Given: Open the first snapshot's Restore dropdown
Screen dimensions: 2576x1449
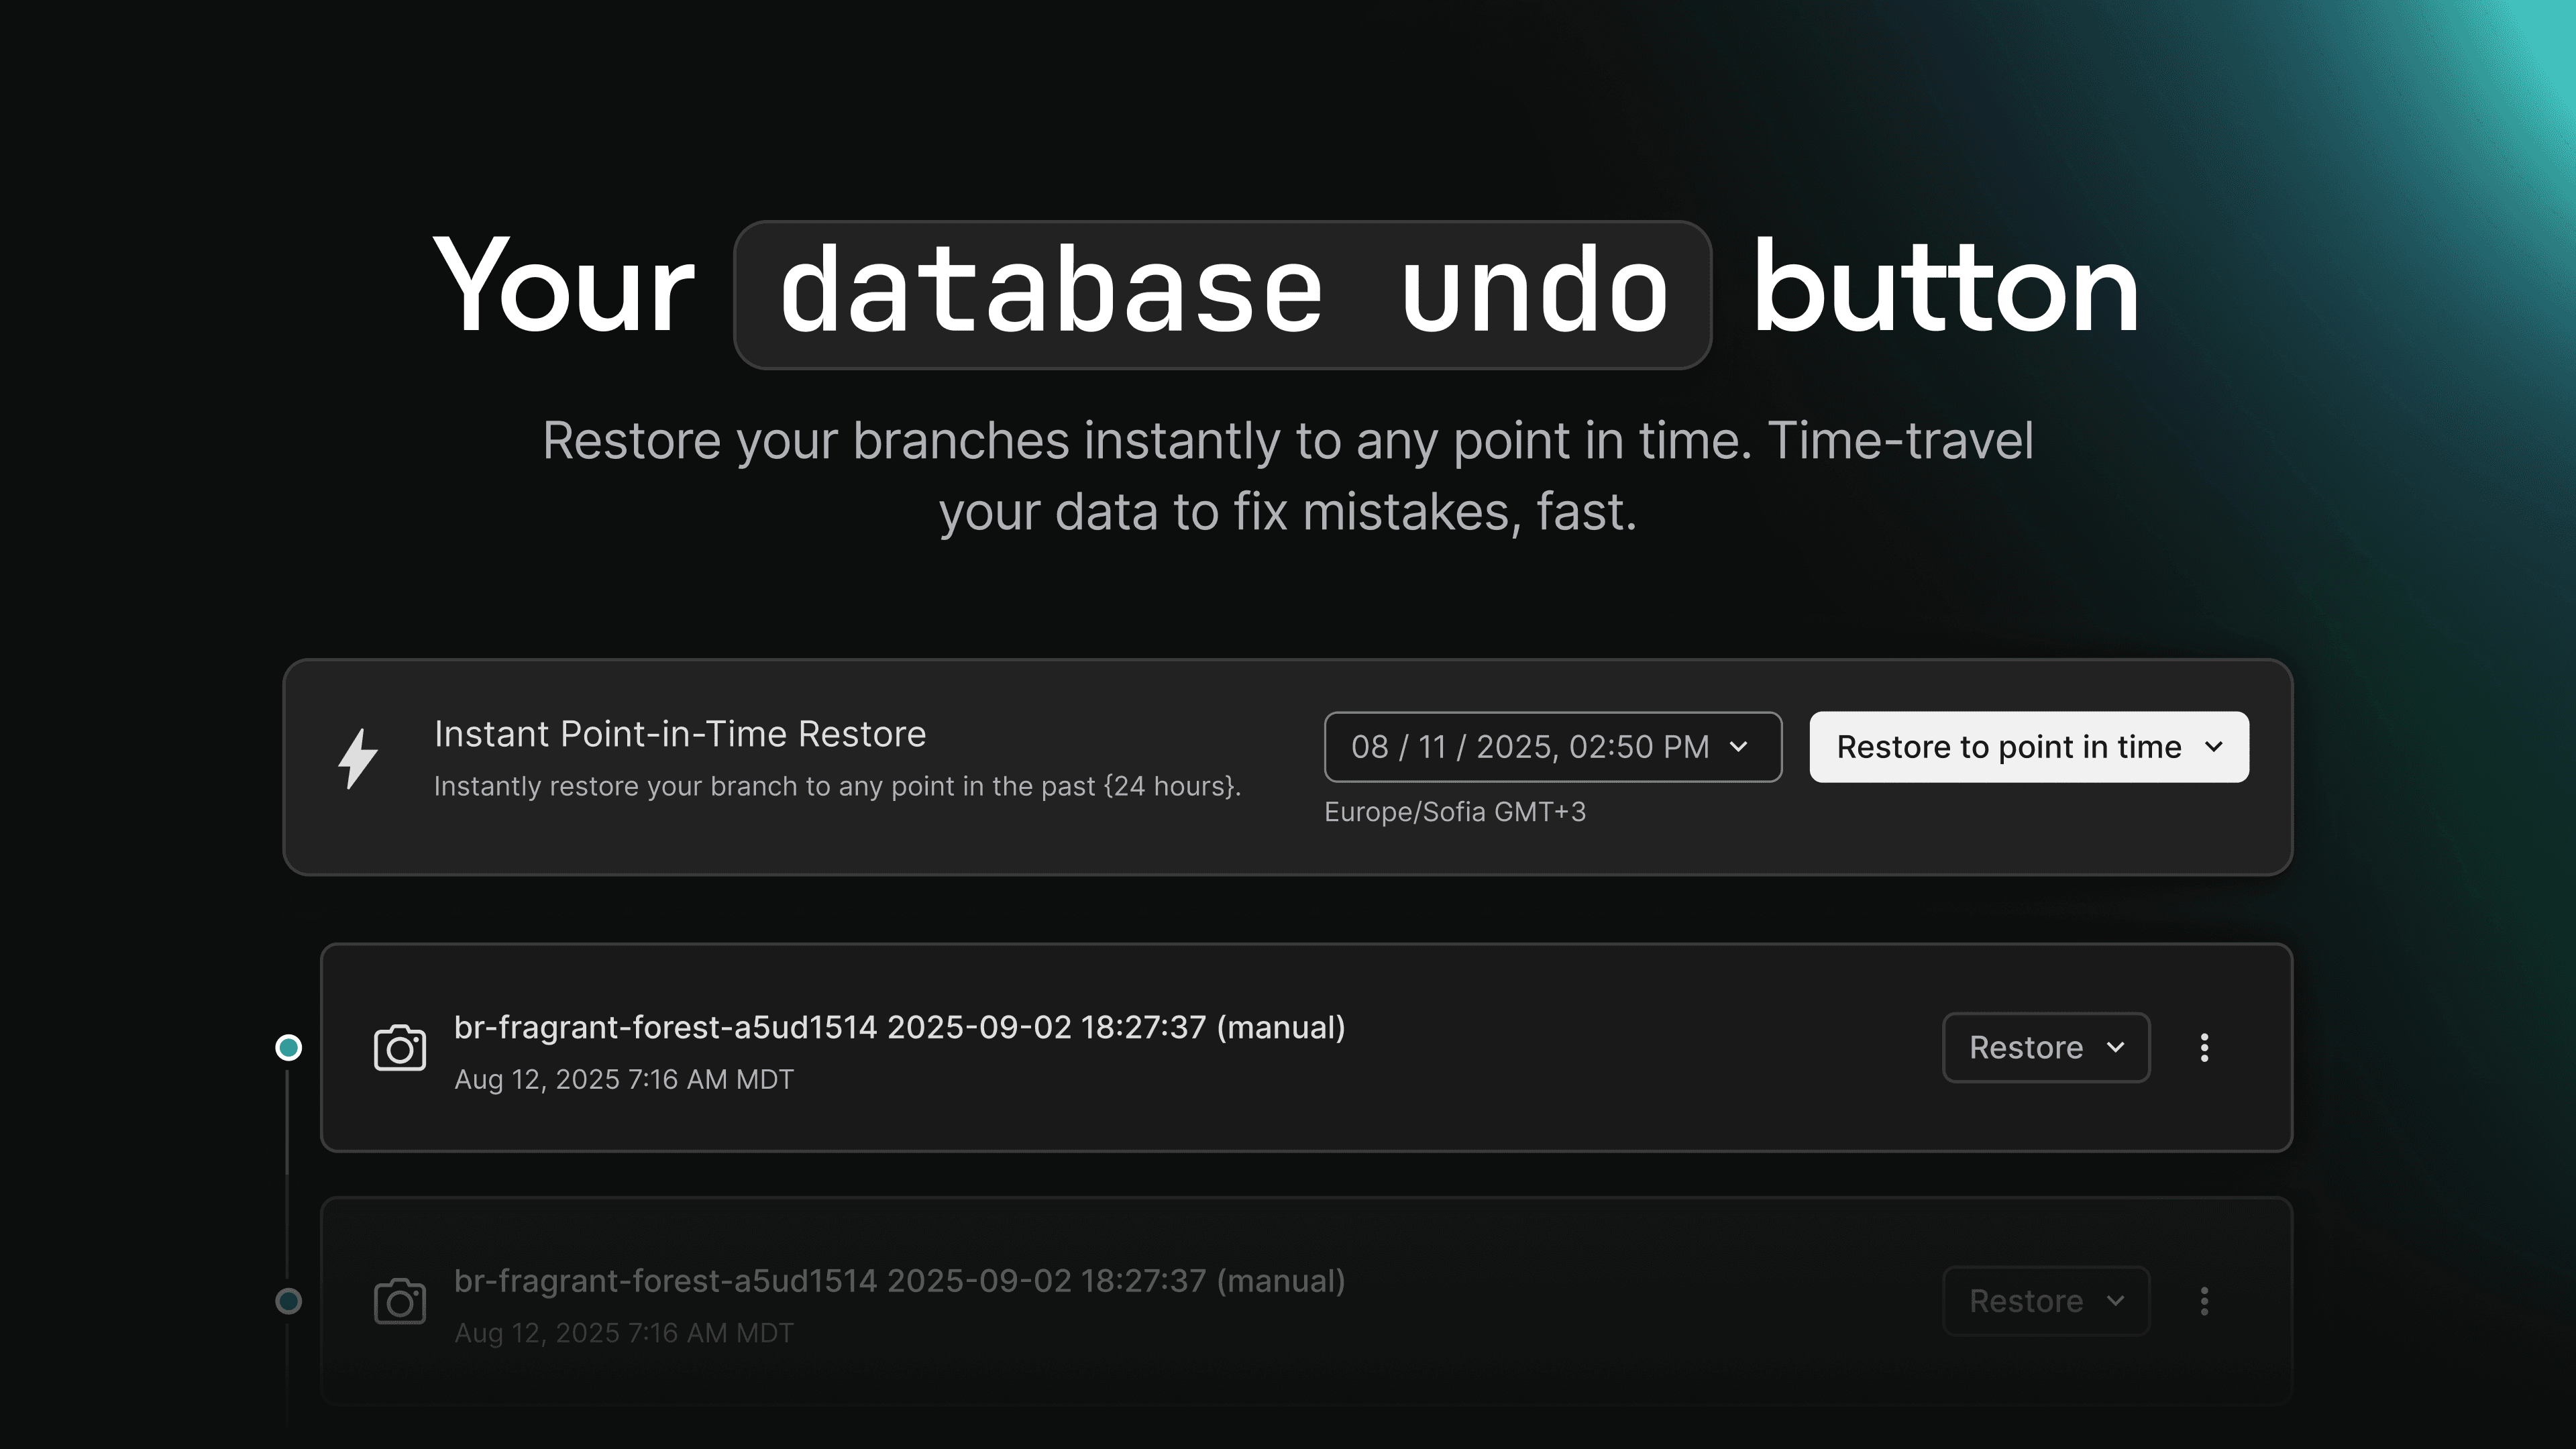Looking at the screenshot, I should (2046, 1048).
